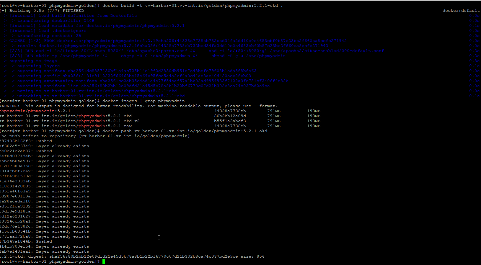Click the 'push refers to repository' line
Screen dimensions: 481x265
pyautogui.click(x=94, y=136)
